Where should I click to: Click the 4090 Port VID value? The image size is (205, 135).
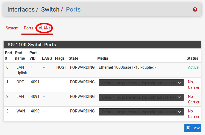click(x=35, y=111)
